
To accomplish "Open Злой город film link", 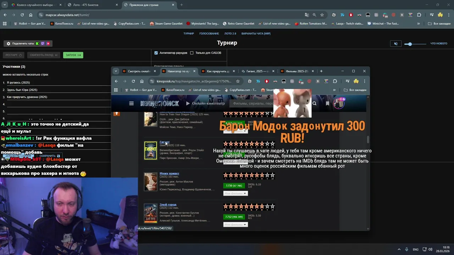I will coord(168,205).
